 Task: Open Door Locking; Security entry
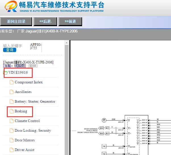tap(33, 131)
